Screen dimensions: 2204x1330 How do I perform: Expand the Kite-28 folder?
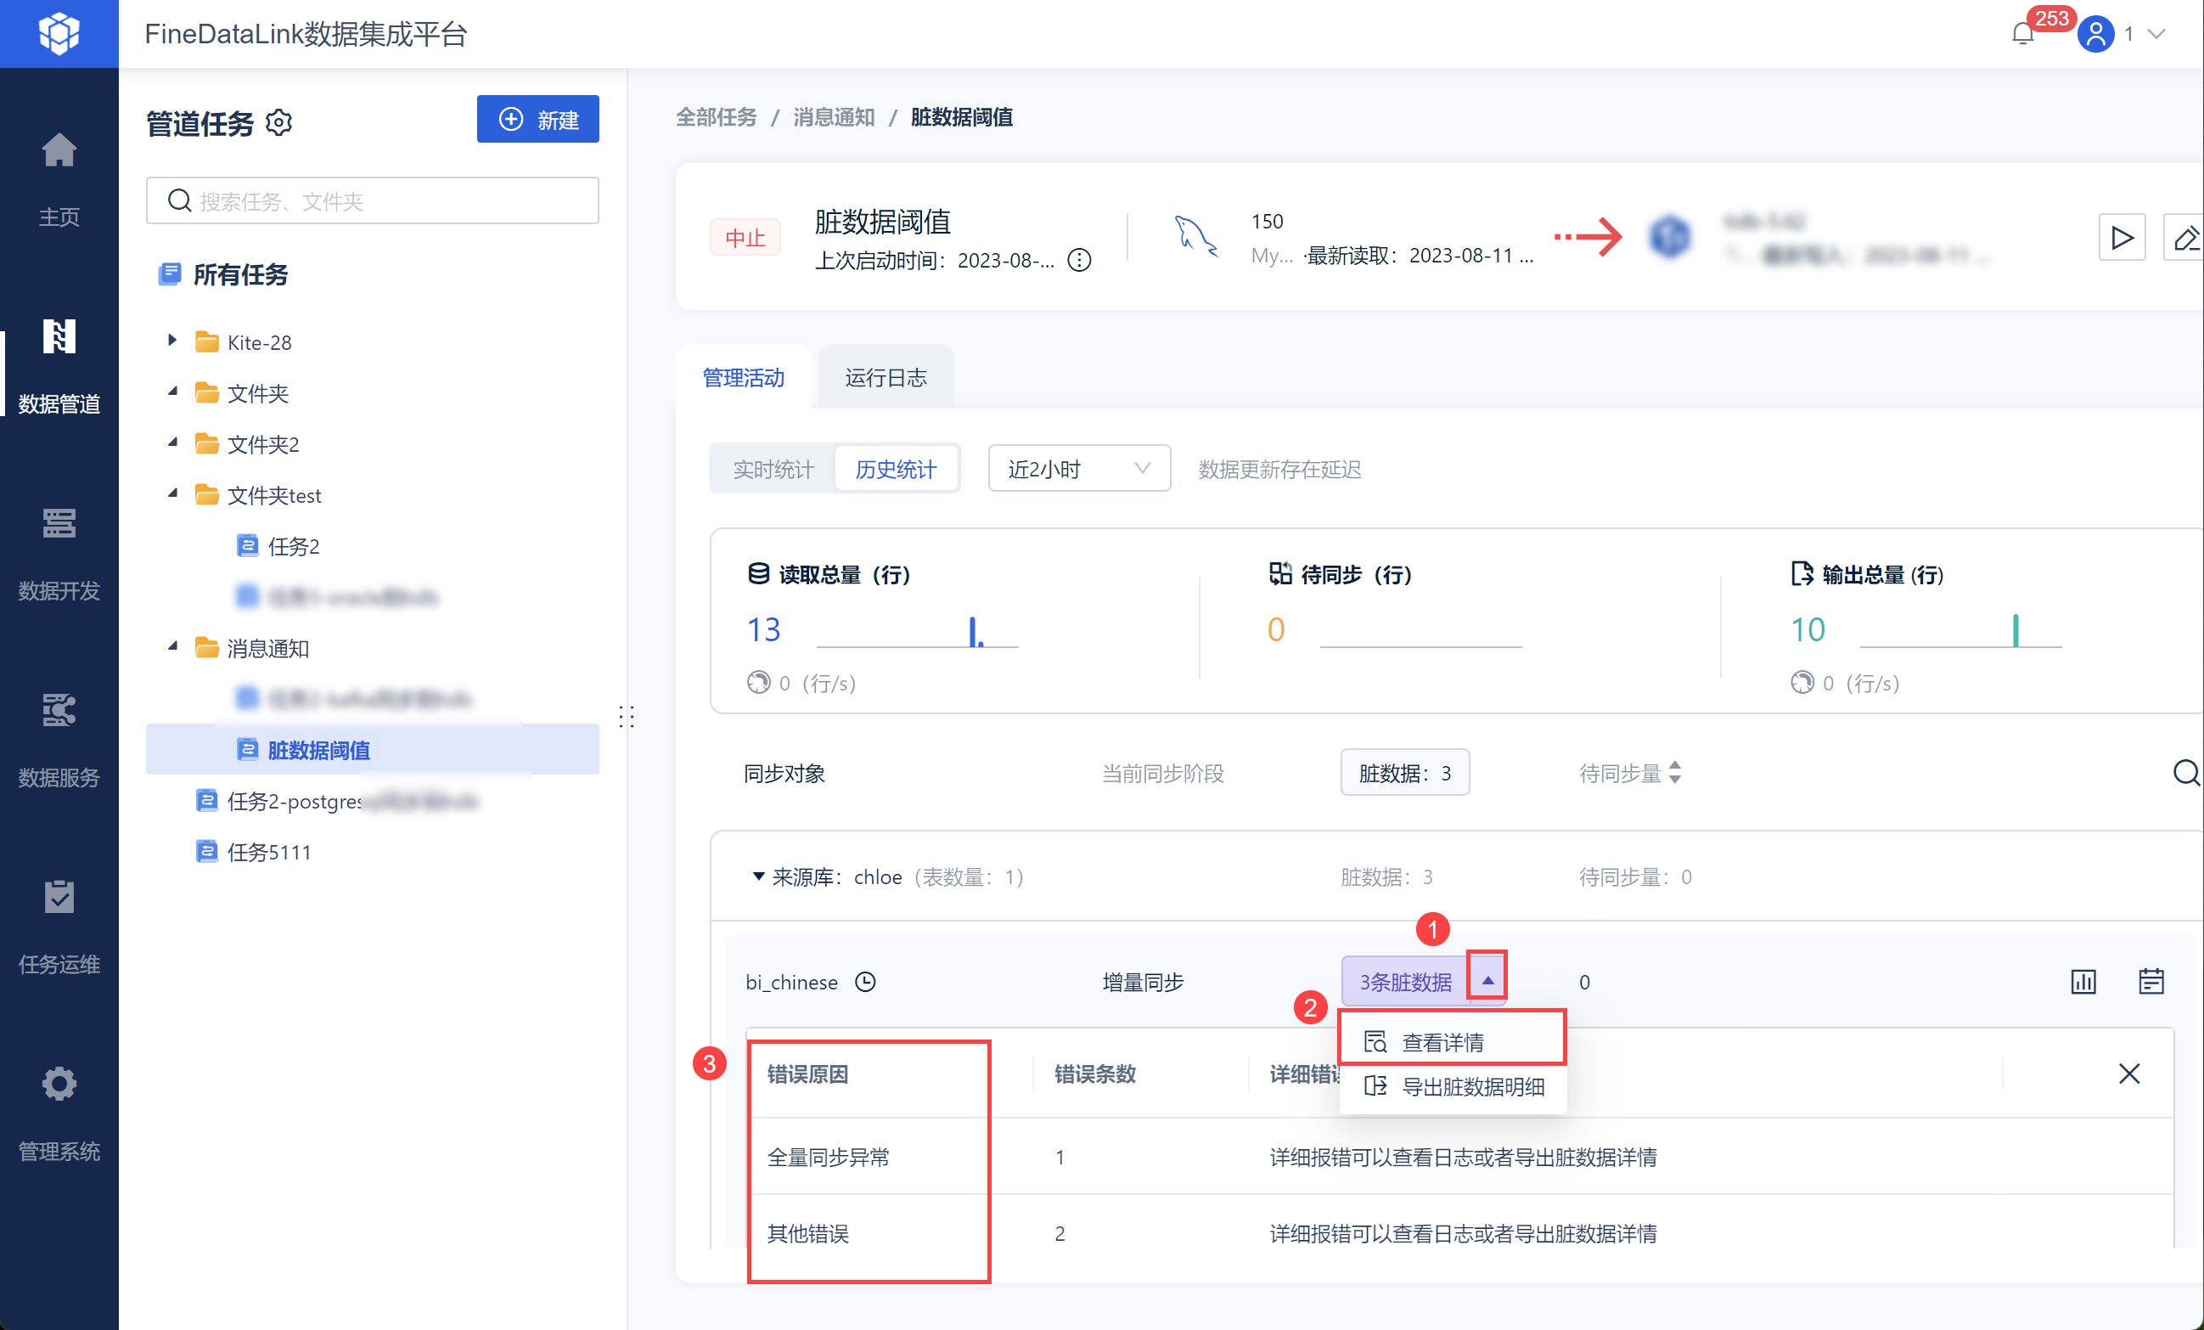[172, 341]
